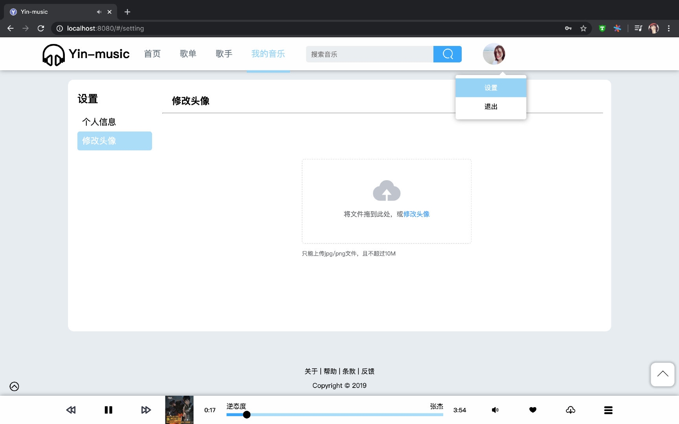Open the 歌手 navigation item
Image resolution: width=679 pixels, height=424 pixels.
click(224, 54)
